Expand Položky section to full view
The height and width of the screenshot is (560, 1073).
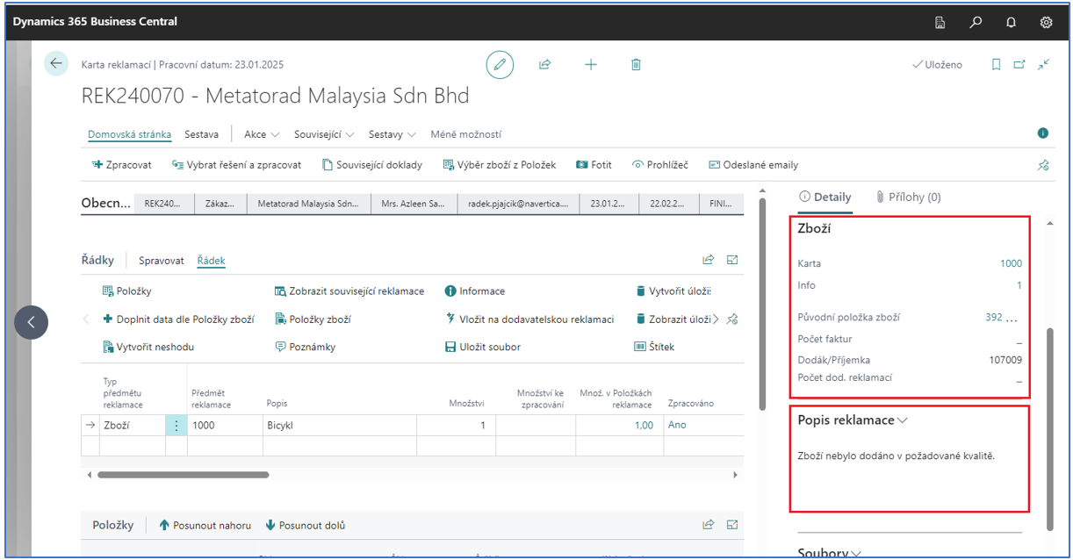coord(732,525)
